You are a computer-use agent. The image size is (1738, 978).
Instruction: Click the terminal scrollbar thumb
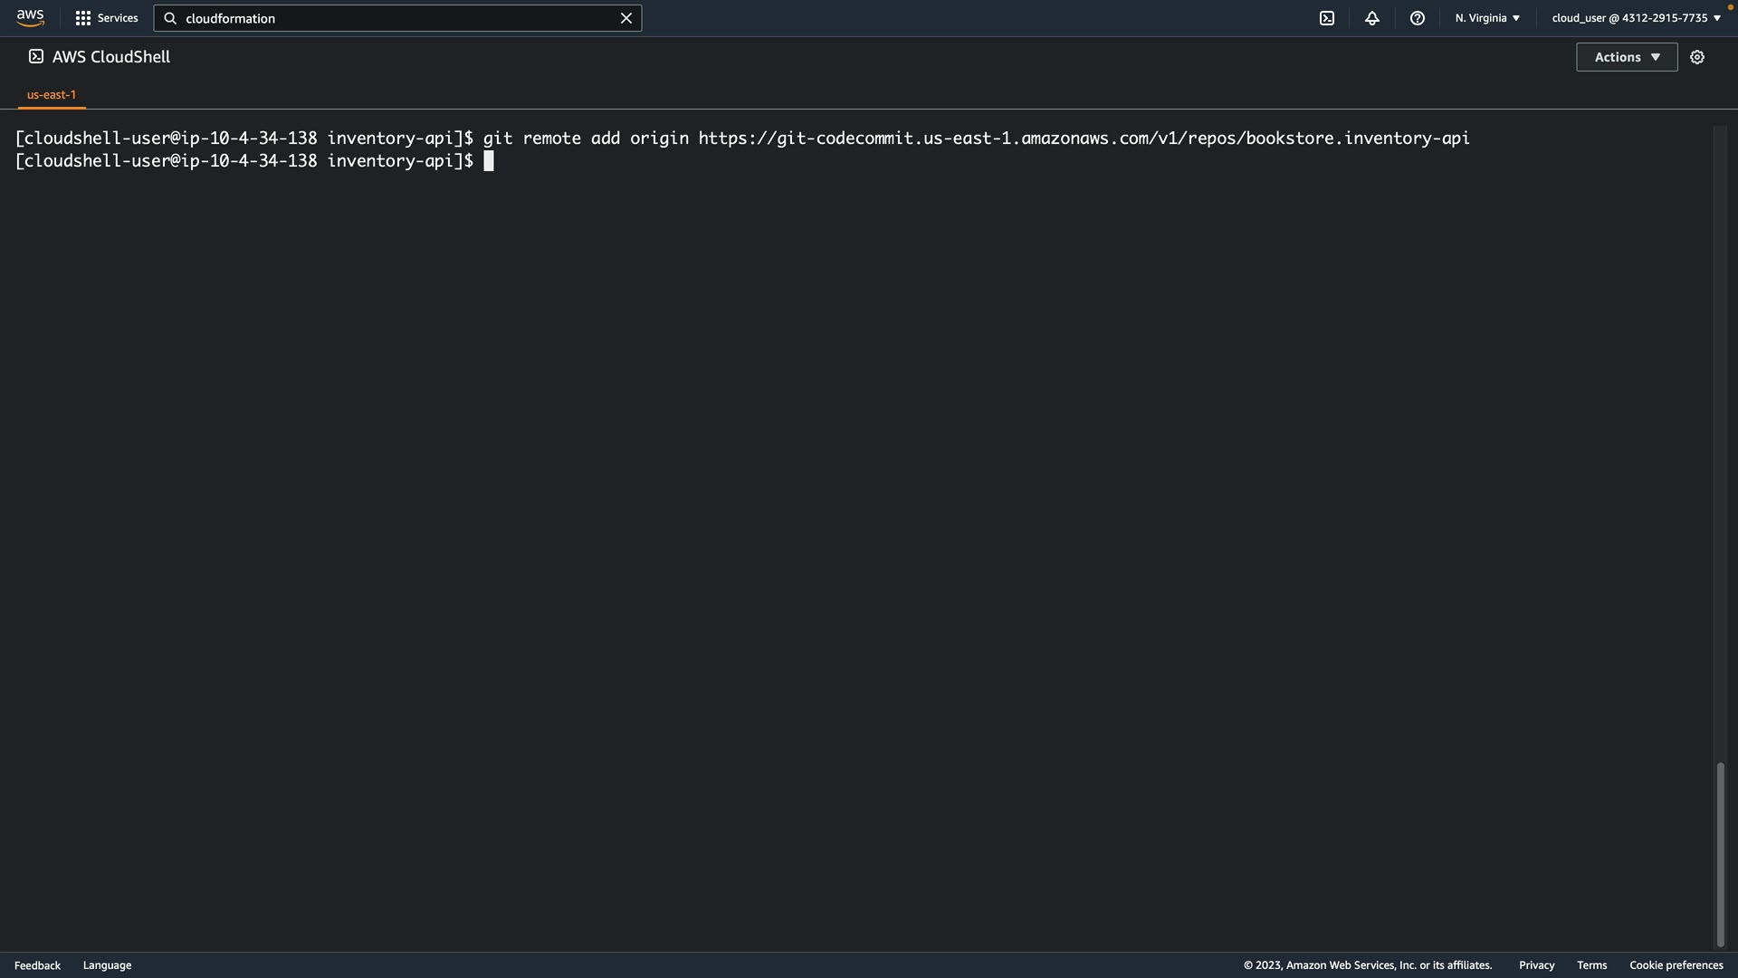[x=1720, y=854]
